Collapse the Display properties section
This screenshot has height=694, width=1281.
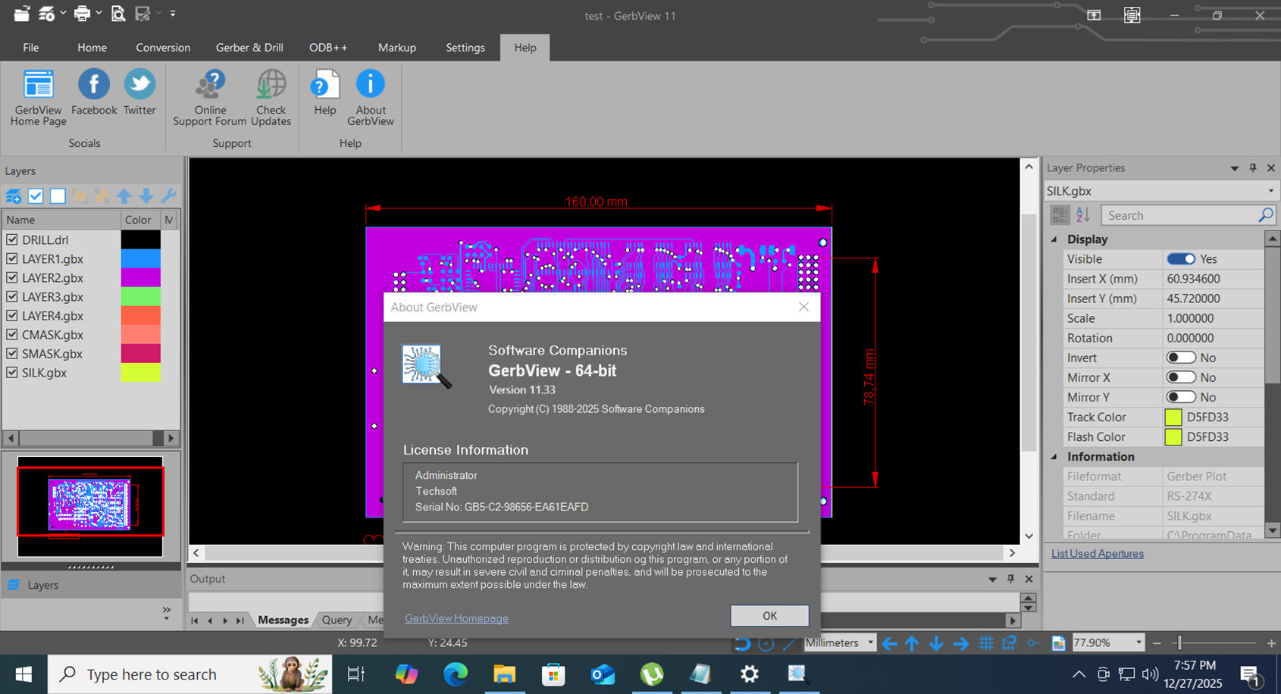click(x=1054, y=239)
